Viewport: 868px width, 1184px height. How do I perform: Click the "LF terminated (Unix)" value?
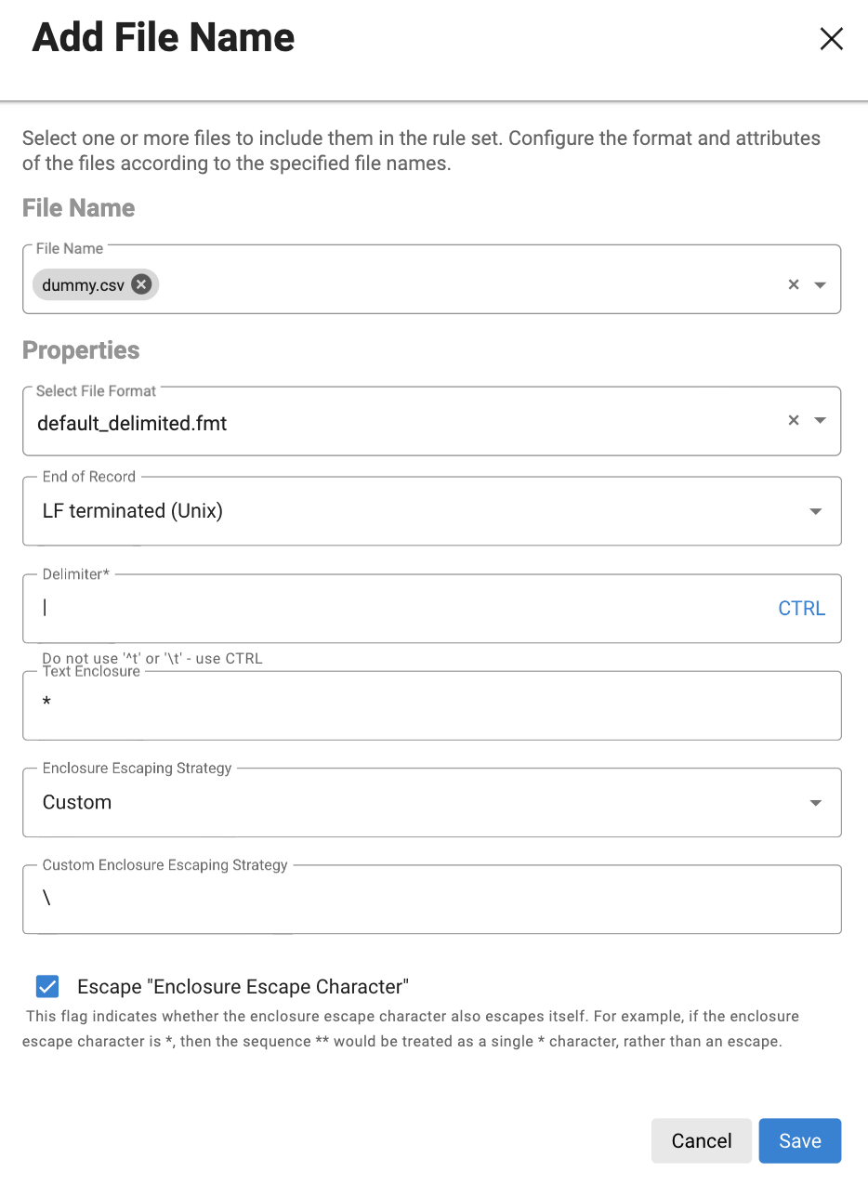pos(133,511)
